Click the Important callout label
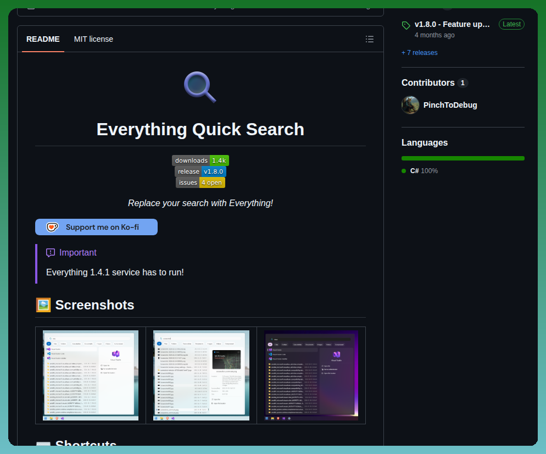 pyautogui.click(x=77, y=253)
